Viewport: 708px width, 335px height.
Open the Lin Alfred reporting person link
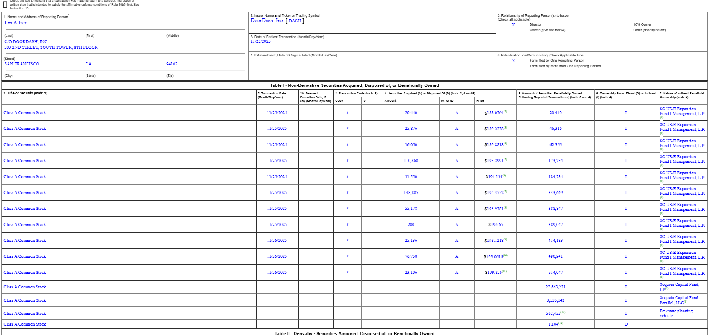click(16, 23)
